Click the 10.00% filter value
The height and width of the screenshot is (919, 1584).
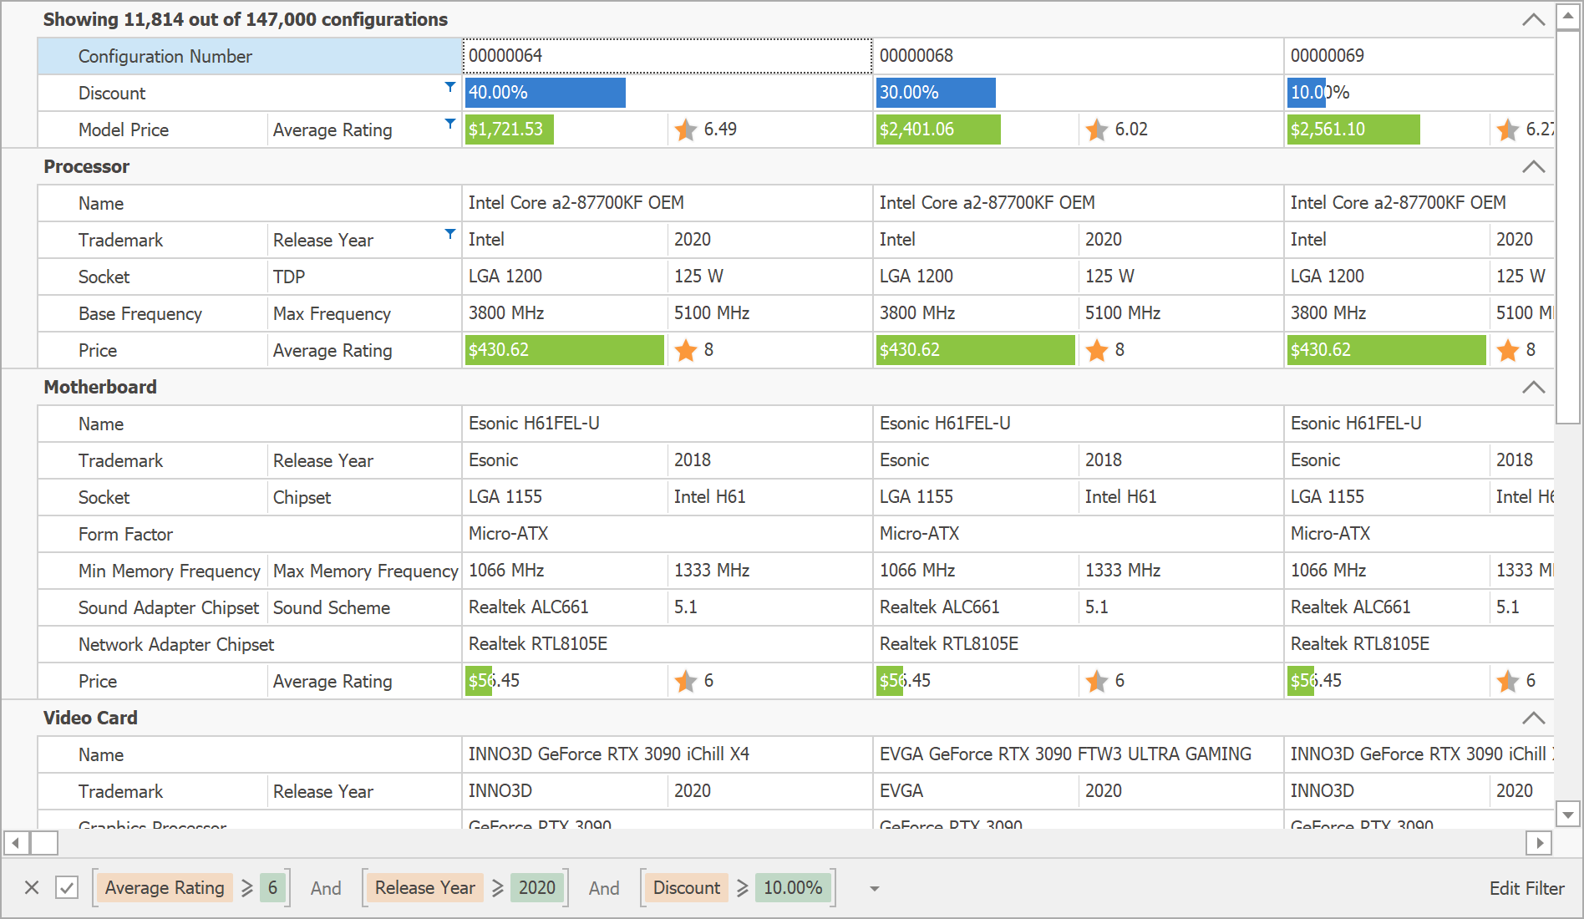(x=792, y=887)
